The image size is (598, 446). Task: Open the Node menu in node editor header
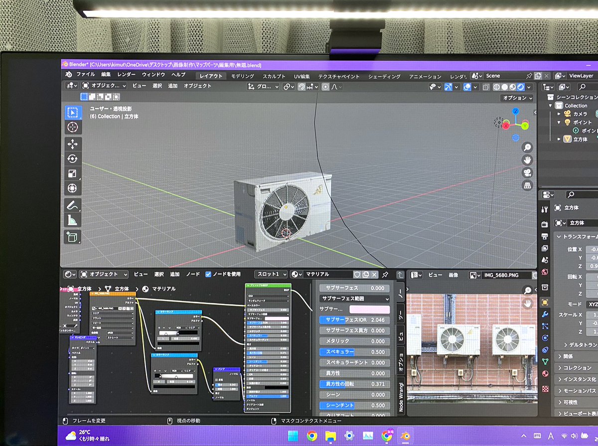[x=193, y=274]
